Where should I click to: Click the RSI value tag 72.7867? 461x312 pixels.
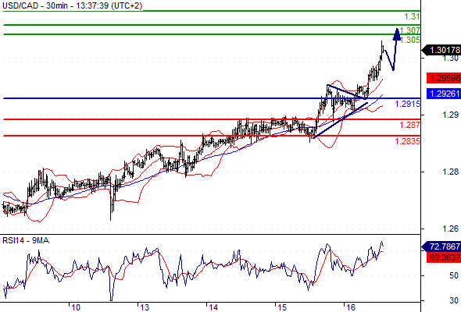pos(442,246)
